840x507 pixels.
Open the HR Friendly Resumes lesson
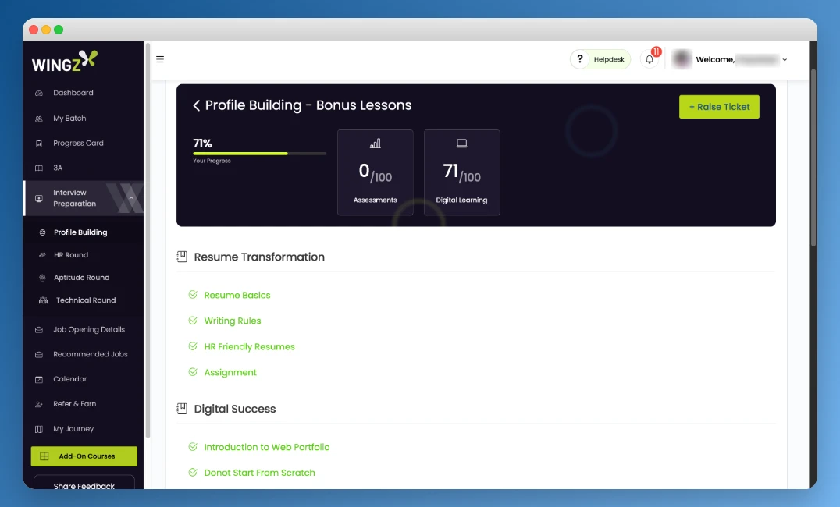tap(249, 346)
